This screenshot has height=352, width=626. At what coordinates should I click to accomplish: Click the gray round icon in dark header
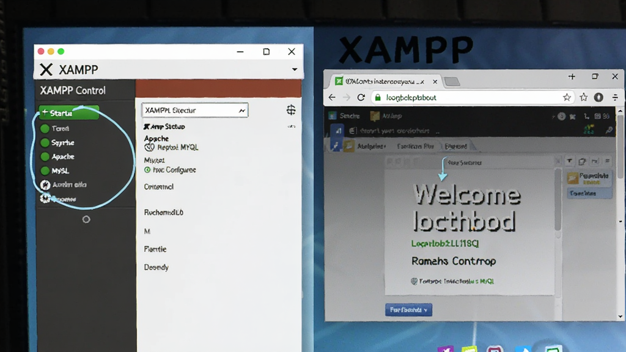561,117
